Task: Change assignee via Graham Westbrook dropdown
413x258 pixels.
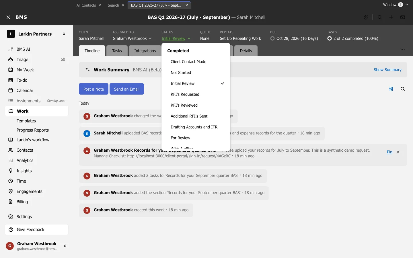Action: point(132,38)
